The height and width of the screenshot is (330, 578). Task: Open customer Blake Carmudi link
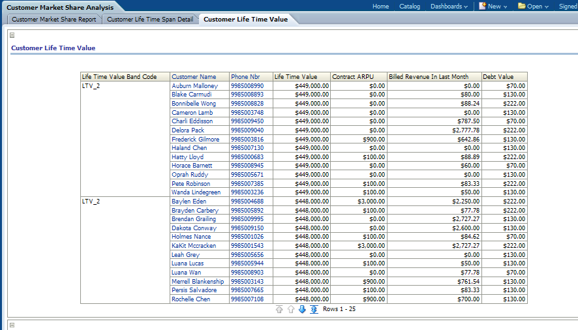click(191, 95)
